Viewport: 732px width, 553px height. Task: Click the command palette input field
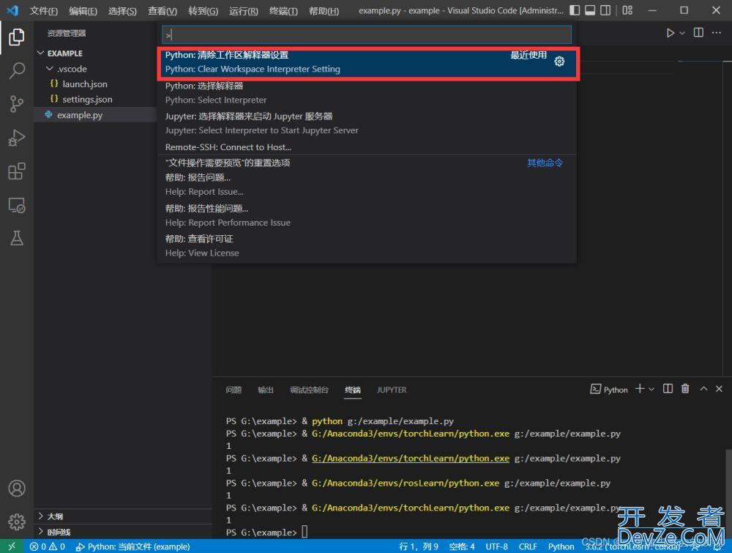click(x=367, y=34)
